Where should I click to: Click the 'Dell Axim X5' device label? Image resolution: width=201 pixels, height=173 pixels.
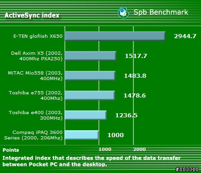click(x=37, y=56)
